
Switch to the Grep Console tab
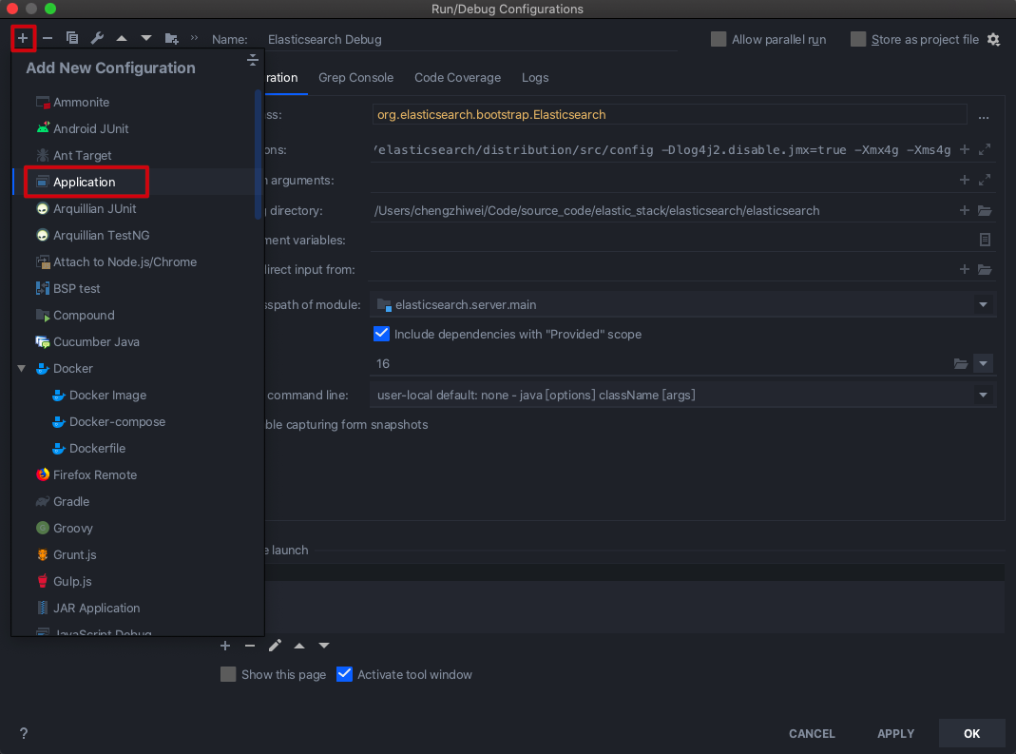point(355,78)
